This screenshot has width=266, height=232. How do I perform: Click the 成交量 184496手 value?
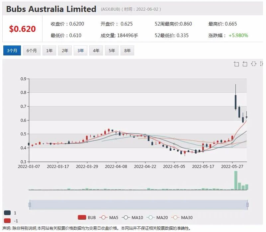pyautogui.click(x=119, y=36)
